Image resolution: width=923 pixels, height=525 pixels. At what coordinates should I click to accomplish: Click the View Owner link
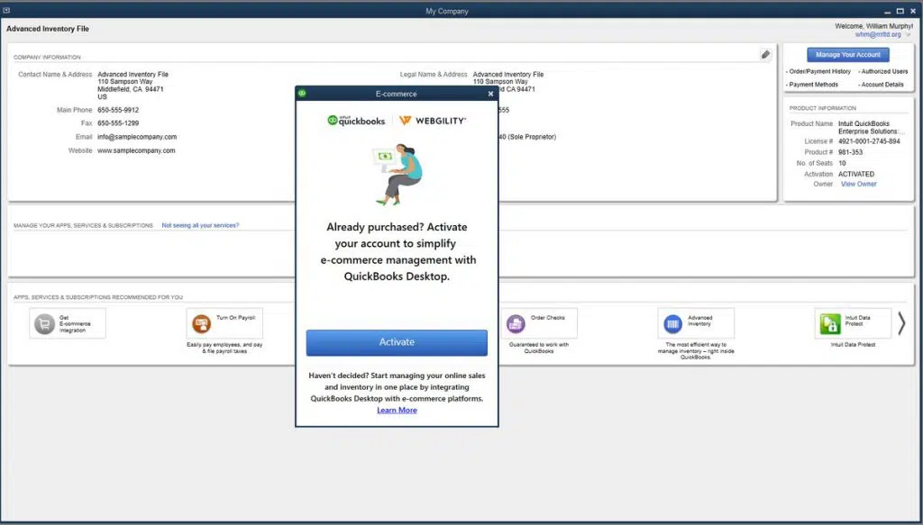coord(858,184)
